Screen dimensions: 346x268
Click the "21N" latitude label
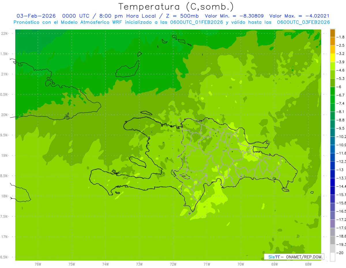(x=5, y=74)
